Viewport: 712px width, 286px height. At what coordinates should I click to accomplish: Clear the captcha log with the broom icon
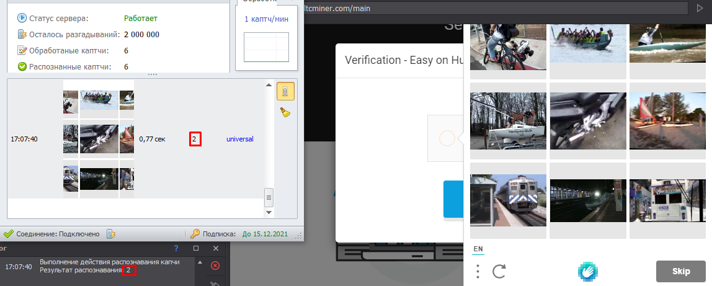point(285,112)
